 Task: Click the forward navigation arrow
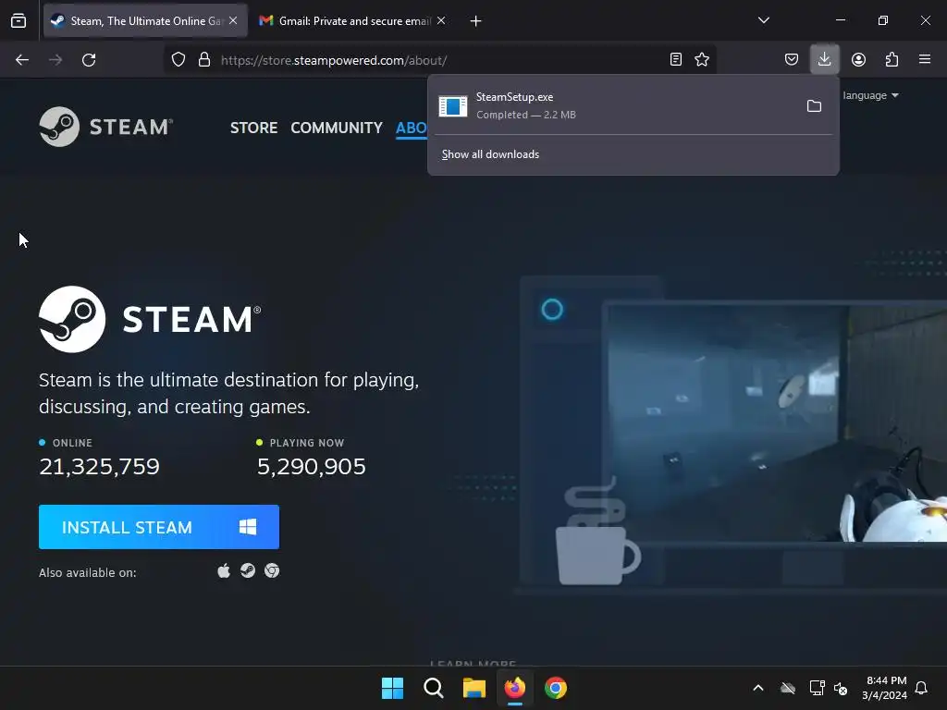(x=55, y=60)
